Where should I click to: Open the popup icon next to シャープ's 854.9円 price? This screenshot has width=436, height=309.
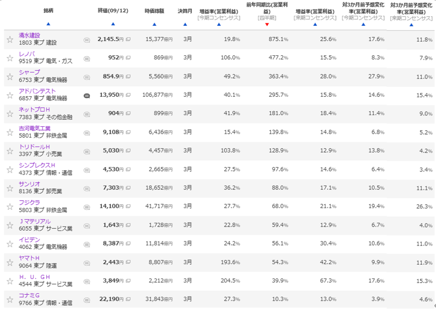coord(128,77)
